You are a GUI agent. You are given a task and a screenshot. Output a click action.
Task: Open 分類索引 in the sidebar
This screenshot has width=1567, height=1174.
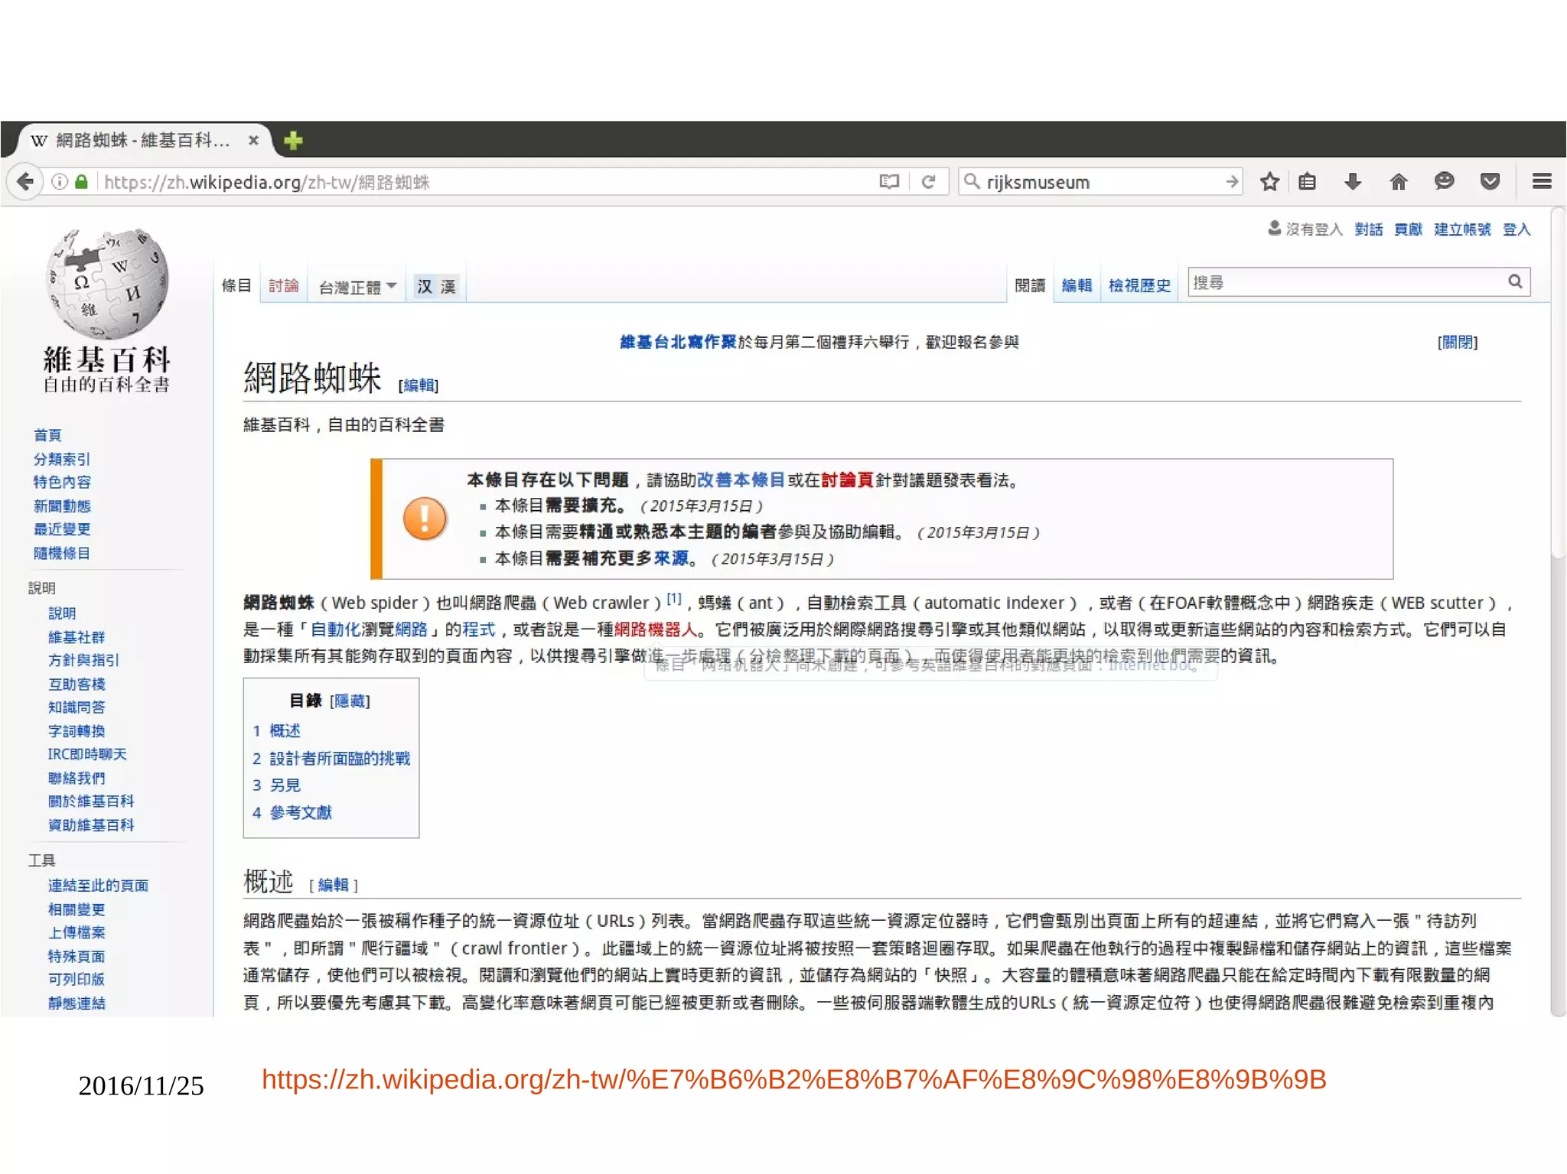[x=62, y=459]
